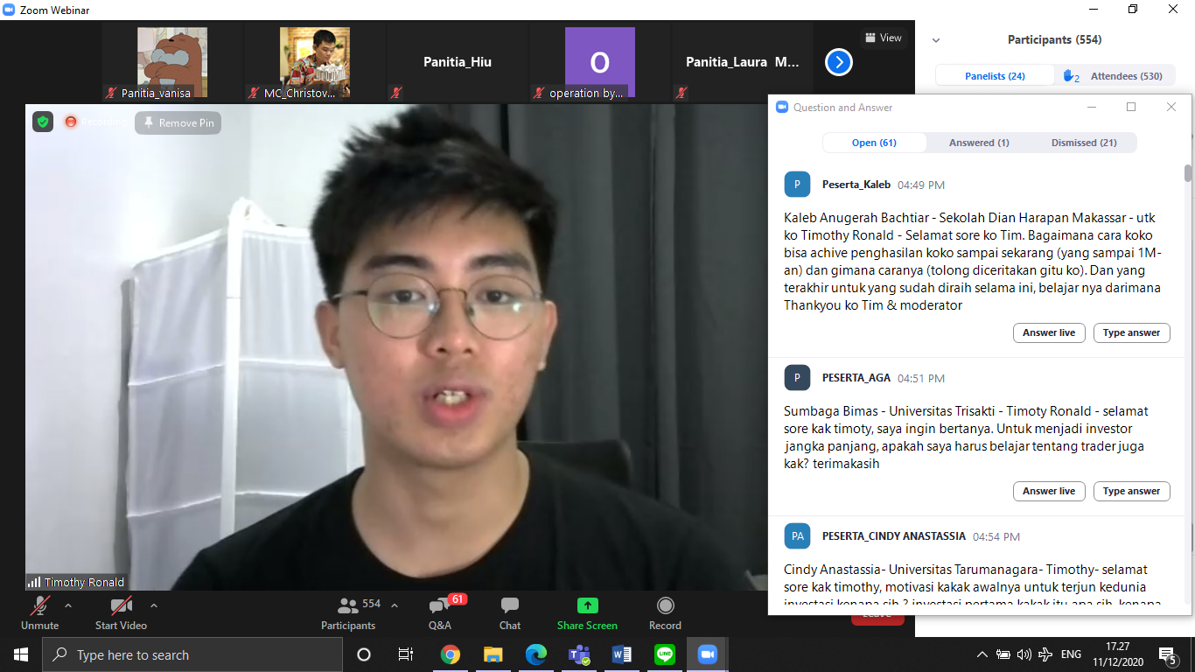Click Answer live for PESERTA_AGA's question
The width and height of the screenshot is (1195, 672).
[1049, 491]
